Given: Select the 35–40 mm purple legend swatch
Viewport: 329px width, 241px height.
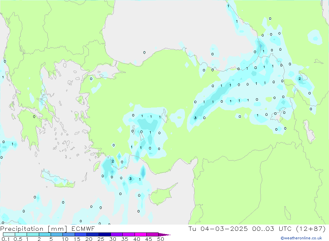Looking at the screenshot, I should pos(129,234).
